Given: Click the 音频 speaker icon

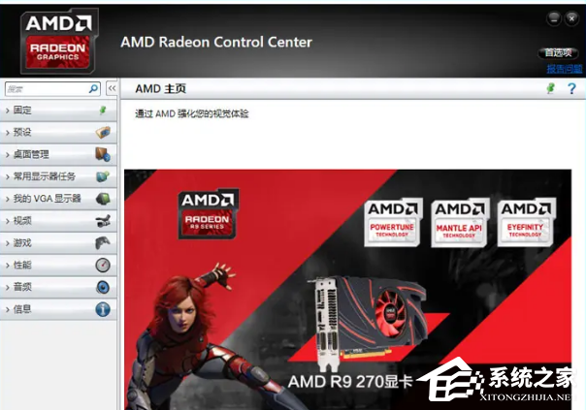Looking at the screenshot, I should click(x=103, y=287).
